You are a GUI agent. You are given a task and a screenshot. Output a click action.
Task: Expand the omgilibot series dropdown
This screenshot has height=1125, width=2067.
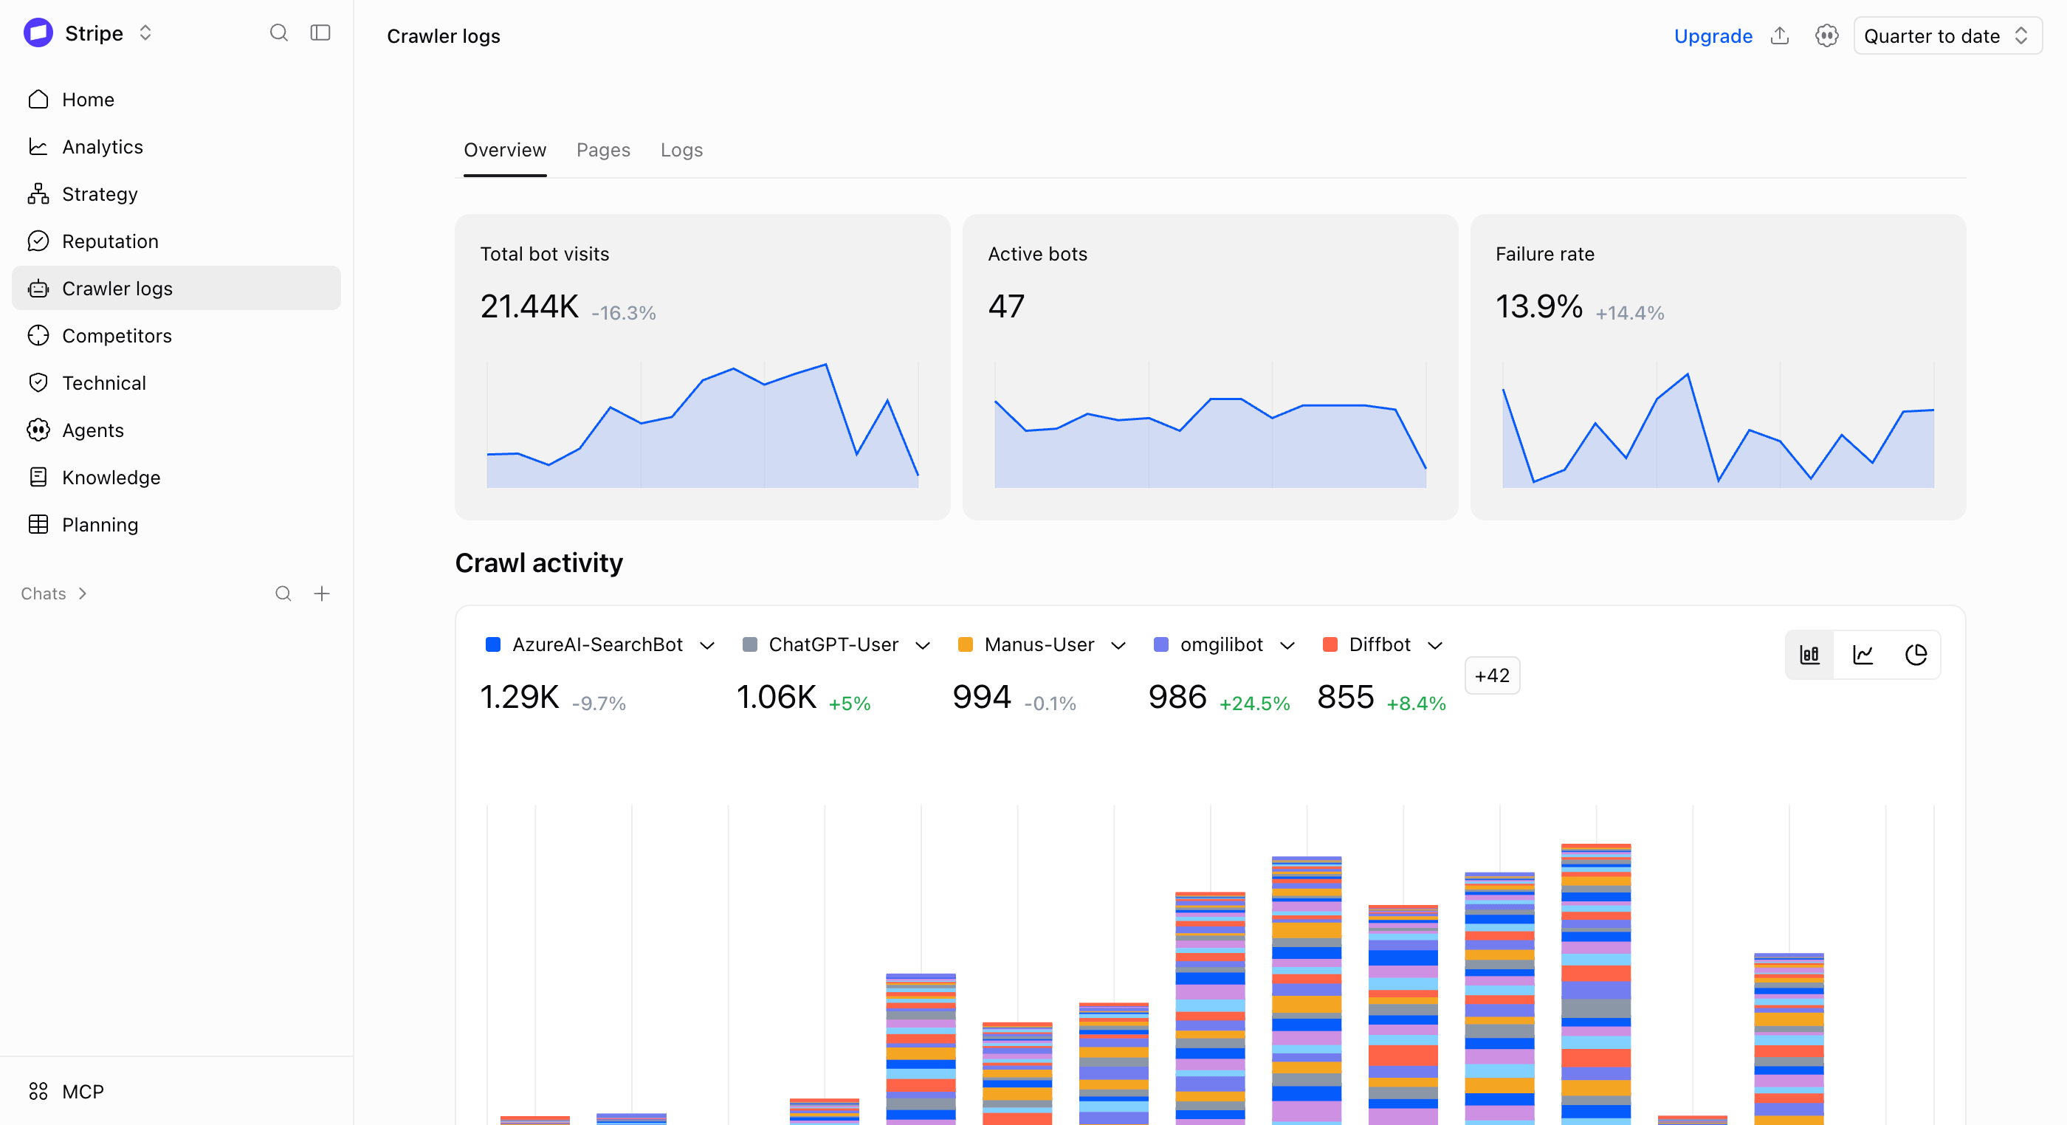pyautogui.click(x=1288, y=645)
